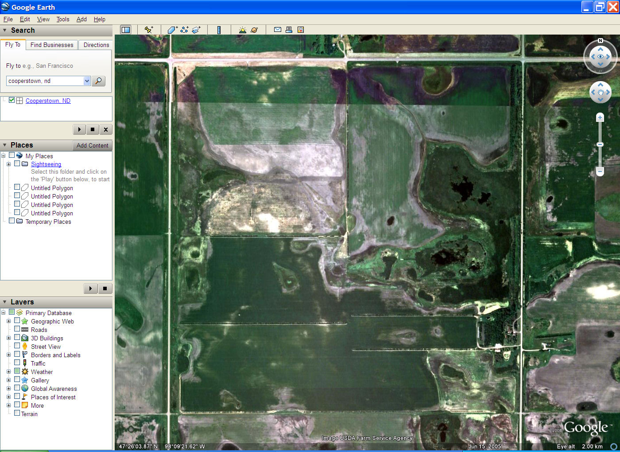620x452 pixels.
Task: Click the magnifier search button
Action: [x=98, y=81]
